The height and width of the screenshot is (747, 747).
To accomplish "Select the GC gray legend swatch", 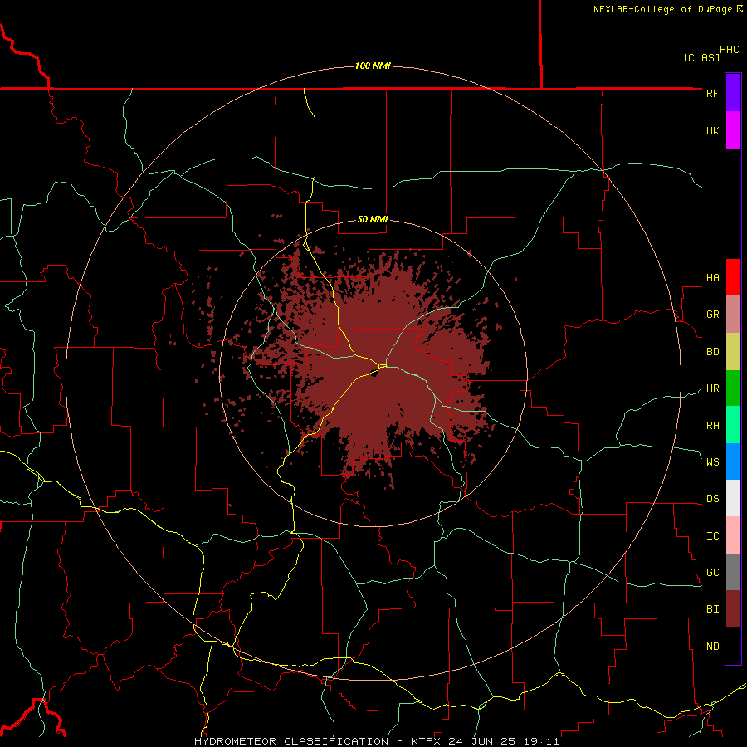I will pos(733,572).
